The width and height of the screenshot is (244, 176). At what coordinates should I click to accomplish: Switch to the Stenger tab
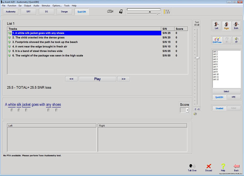pyautogui.click(x=64, y=12)
